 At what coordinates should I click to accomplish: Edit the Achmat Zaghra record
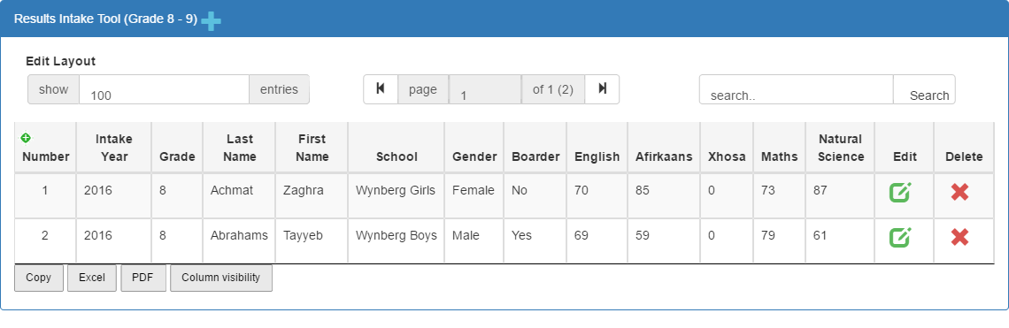900,193
